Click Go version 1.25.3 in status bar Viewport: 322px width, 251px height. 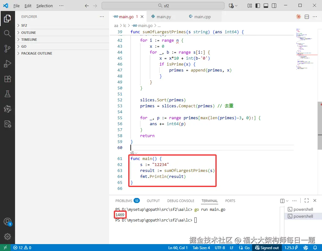coord(291,248)
